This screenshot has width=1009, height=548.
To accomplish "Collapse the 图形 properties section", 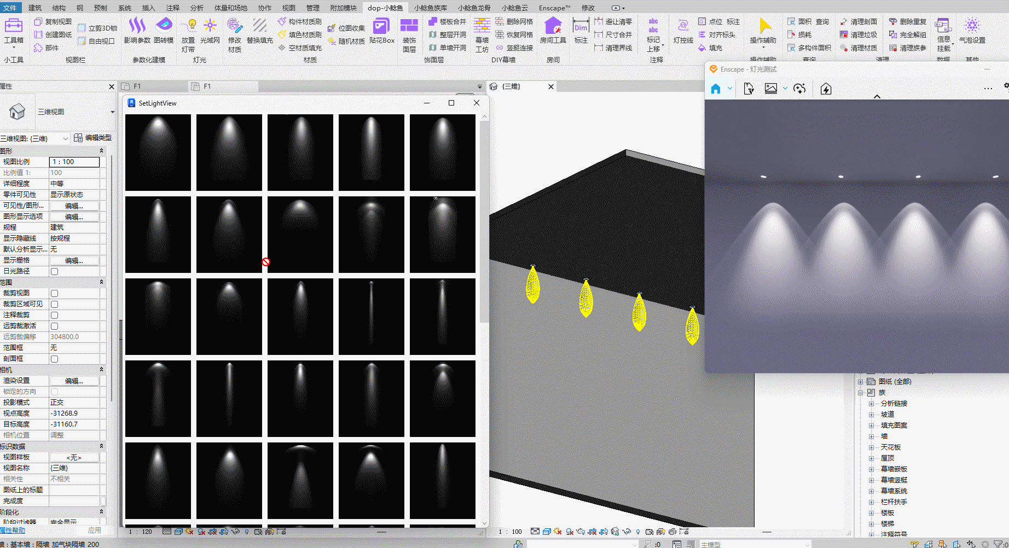I will point(101,151).
